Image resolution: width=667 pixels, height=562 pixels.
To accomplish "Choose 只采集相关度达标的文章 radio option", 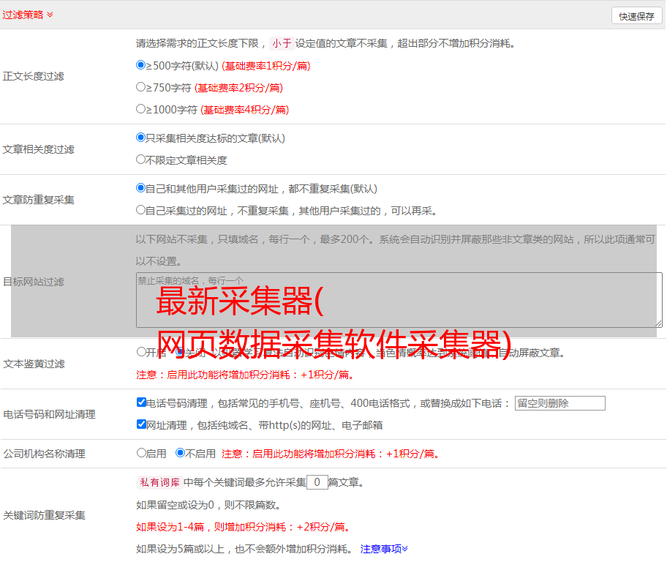I will pyautogui.click(x=141, y=137).
